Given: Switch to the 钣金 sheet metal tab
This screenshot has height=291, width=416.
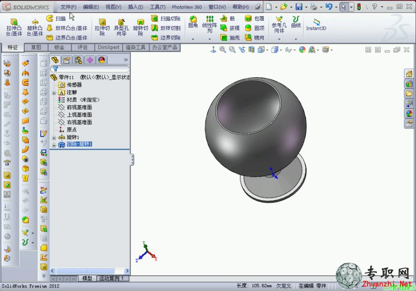Looking at the screenshot, I should [59, 47].
